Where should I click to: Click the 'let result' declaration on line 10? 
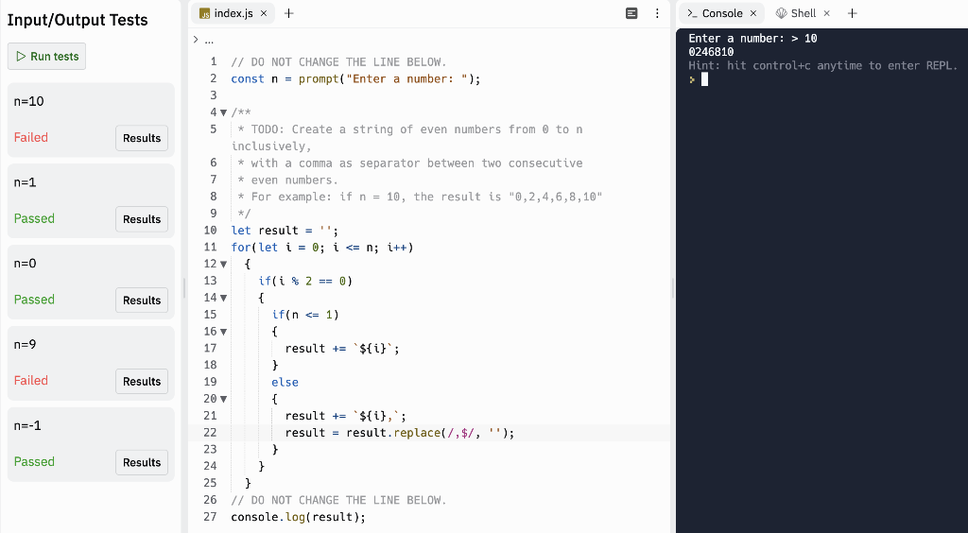pos(285,231)
